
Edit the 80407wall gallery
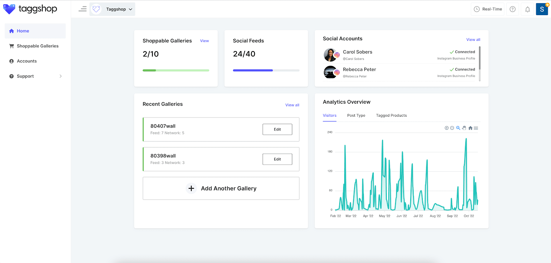[x=277, y=129]
